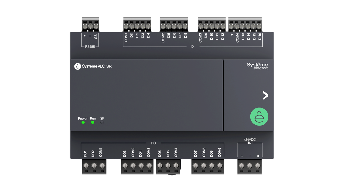Click the "DO7" terminal label
The image size is (343, 193).
point(196,154)
